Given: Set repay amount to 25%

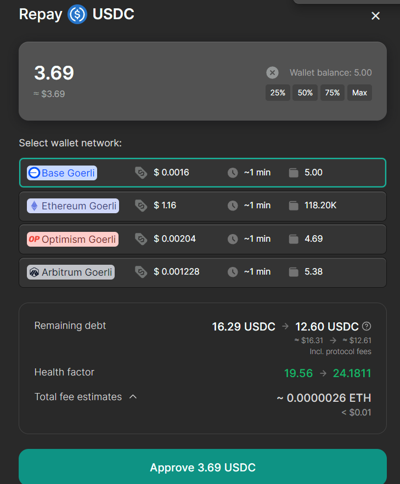Looking at the screenshot, I should pyautogui.click(x=278, y=93).
